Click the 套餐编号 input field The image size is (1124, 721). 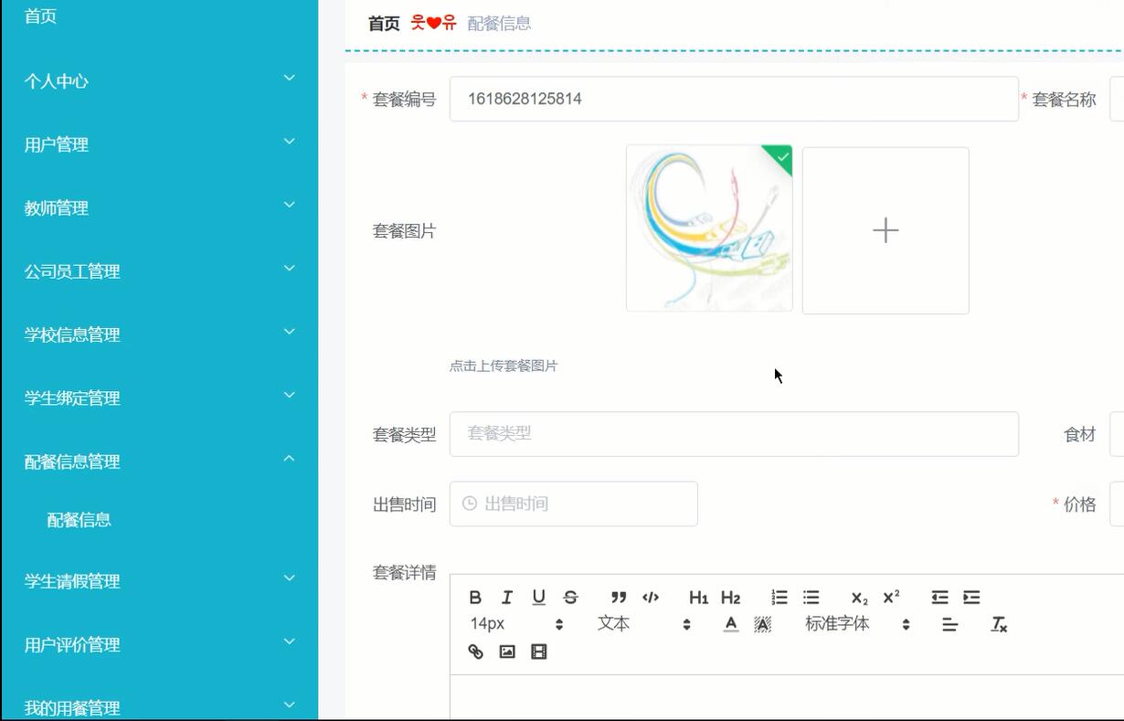point(734,99)
